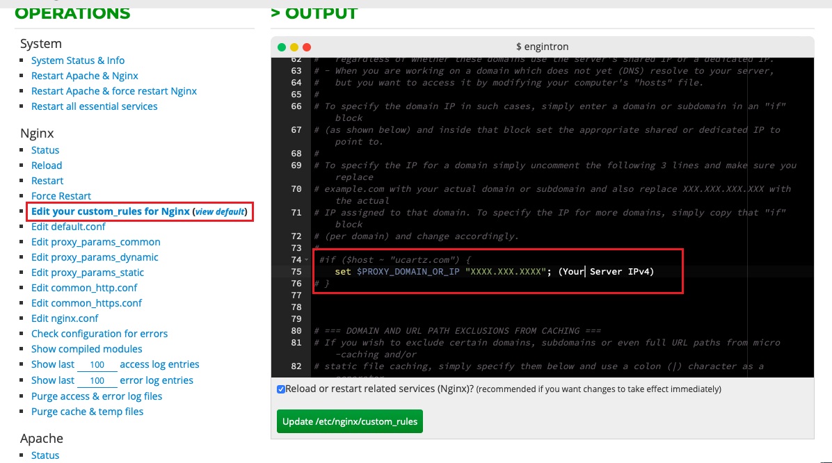The width and height of the screenshot is (832, 463).
Task: Click line number 80 in the gutter
Action: [296, 331]
